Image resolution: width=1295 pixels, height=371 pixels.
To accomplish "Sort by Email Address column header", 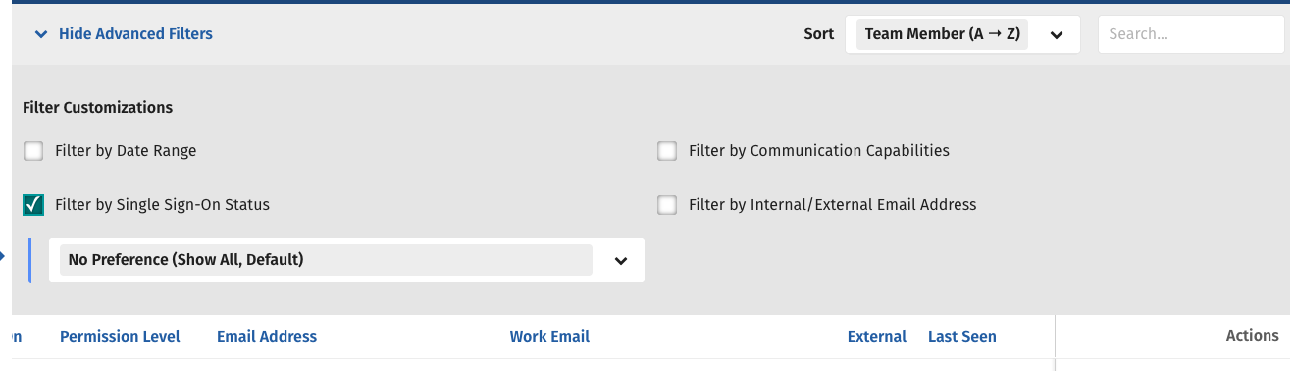I will tap(267, 336).
